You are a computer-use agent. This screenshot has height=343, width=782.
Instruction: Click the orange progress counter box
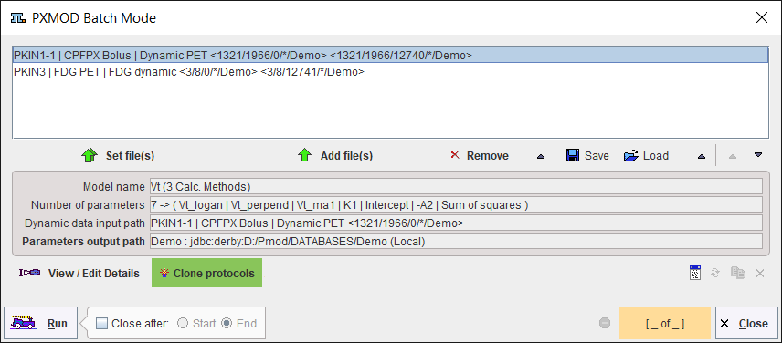click(x=665, y=324)
